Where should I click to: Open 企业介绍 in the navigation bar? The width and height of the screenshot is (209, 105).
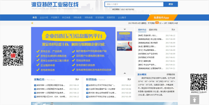44,17
